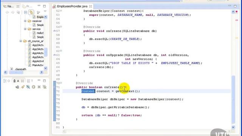Image resolution: width=242 pixels, height=136 pixels.
Task: Click Remove All buildfiles icon
Action: (45, 87)
